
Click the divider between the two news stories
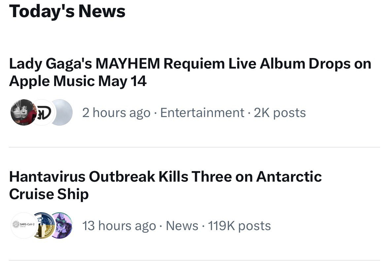pyautogui.click(x=195, y=147)
